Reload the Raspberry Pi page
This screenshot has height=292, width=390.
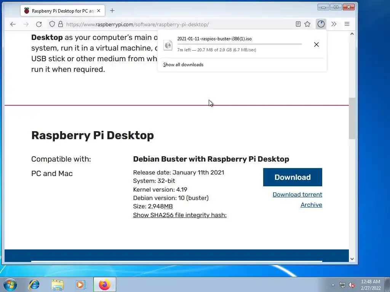(x=39, y=24)
